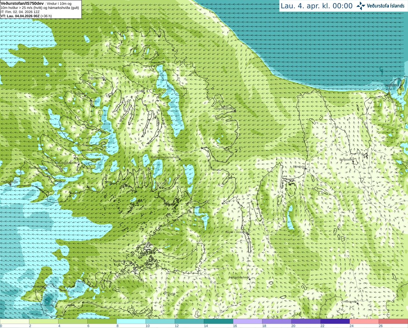Select the pink 24–26 legend swatch
The height and width of the screenshot is (328, 408).
364,321
